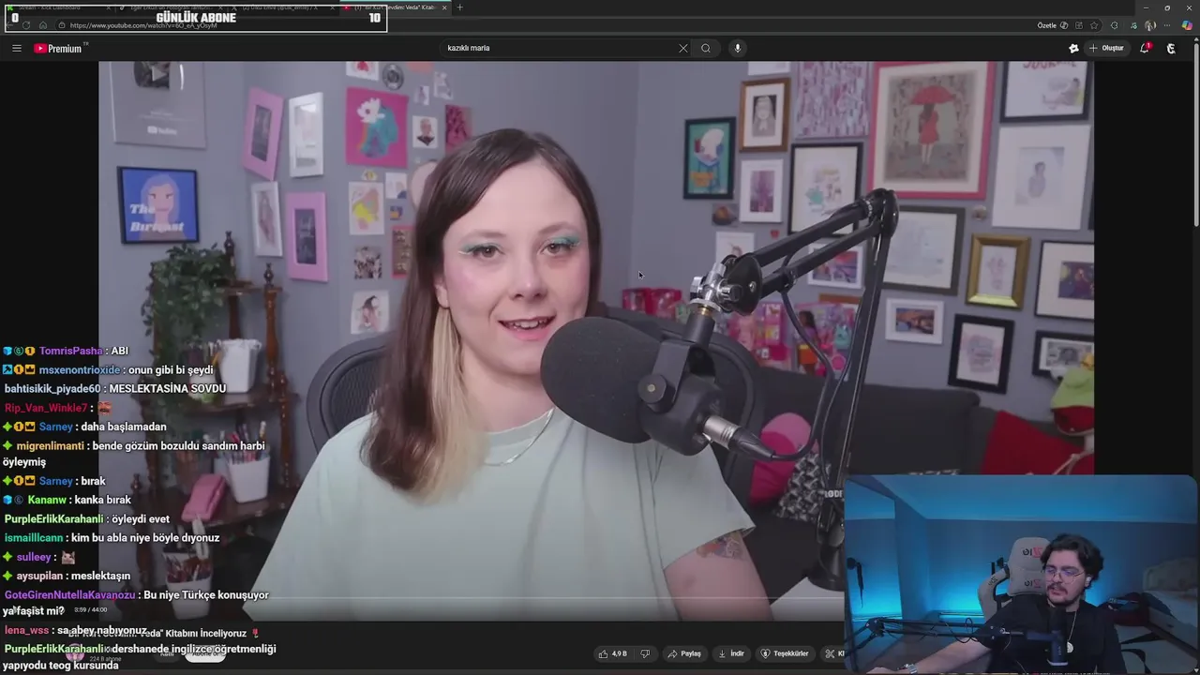1200x675 pixels.
Task: Bookmark this page with the star icon
Action: coord(1094,25)
